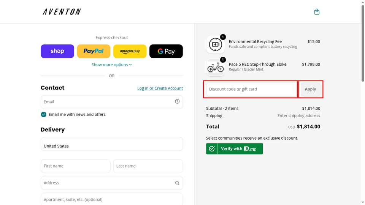Click the Pace 5 REC ebike thumbnail

(216, 67)
